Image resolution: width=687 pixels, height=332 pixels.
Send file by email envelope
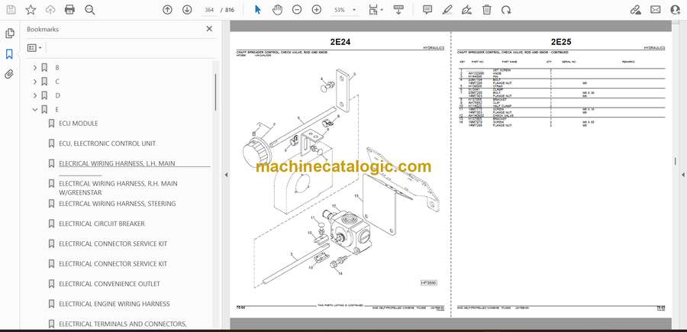coord(656,10)
